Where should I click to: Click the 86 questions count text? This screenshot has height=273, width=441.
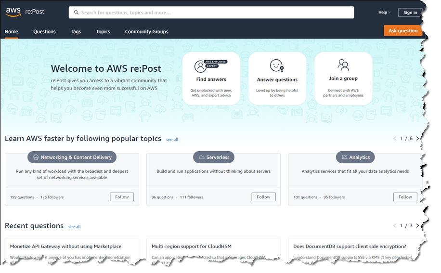coord(163,197)
